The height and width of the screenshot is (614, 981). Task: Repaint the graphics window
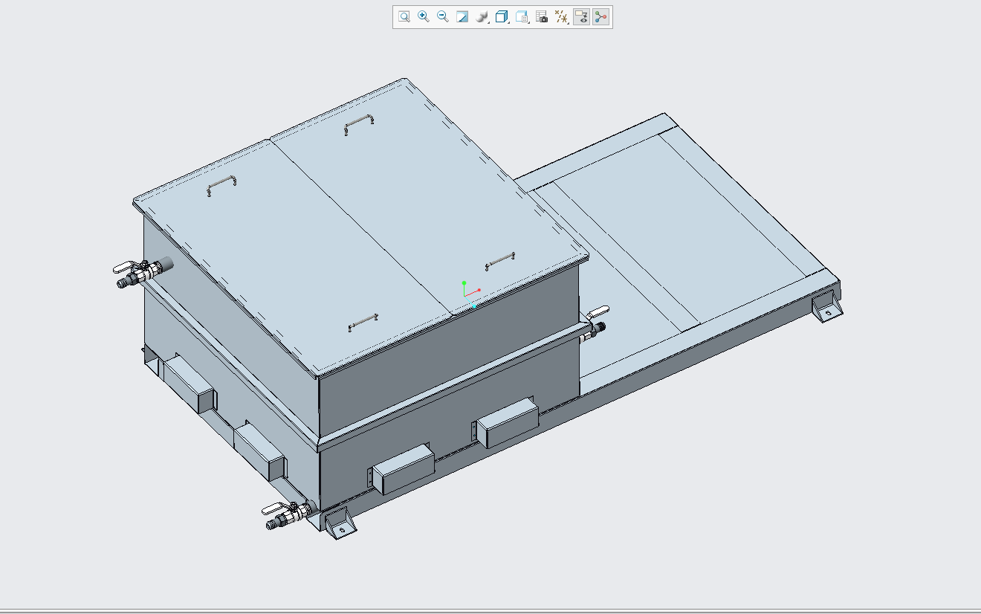point(462,16)
